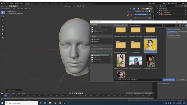Open Task View on the taskbar
This screenshot has height=105, width=187.
(45, 103)
